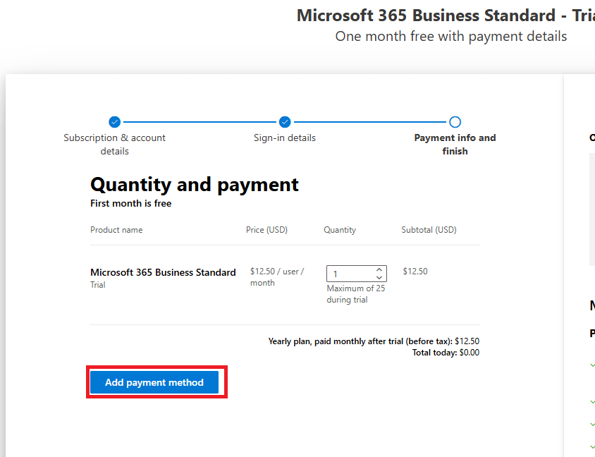The height and width of the screenshot is (457, 595).
Task: Click the $12.50 subtotal value
Action: pyautogui.click(x=415, y=272)
